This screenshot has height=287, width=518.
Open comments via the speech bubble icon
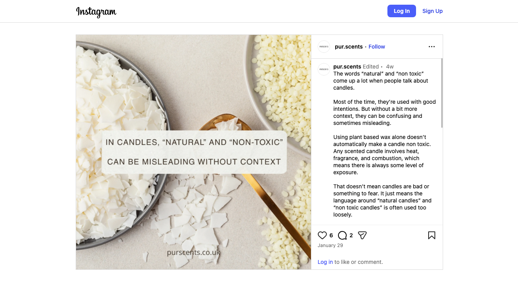click(342, 235)
